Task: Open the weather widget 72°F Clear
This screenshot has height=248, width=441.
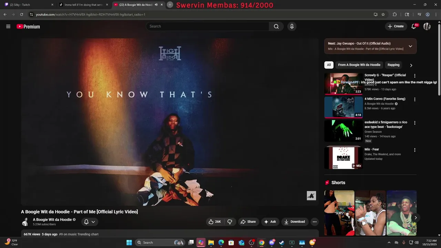Action: (x=11, y=242)
